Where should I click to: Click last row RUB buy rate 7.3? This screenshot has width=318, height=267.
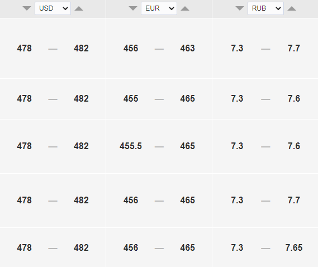click(237, 247)
